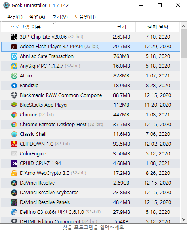This screenshot has height=230, width=187.
Task: Click the vertical scrollbar thumb
Action: (183, 43)
